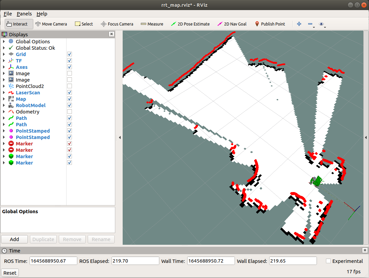Toggle the Experimental checkbox

tap(328, 261)
